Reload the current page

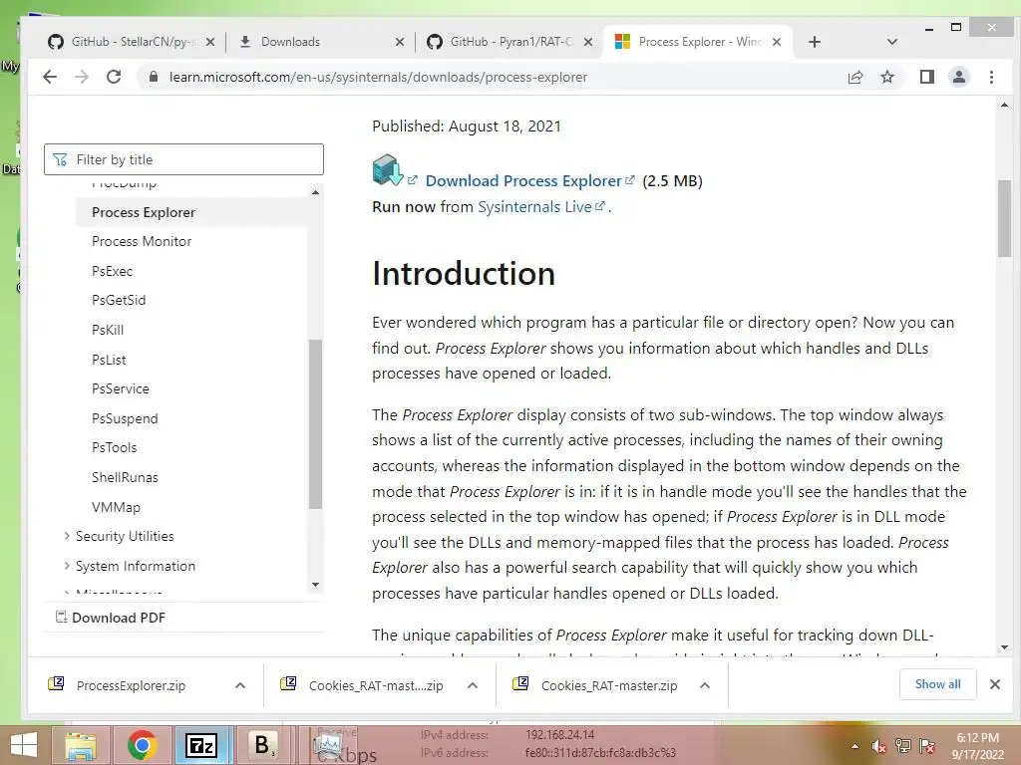(x=114, y=77)
